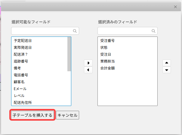Move selected field down with down arrow
The height and width of the screenshot is (135, 182).
[167, 70]
